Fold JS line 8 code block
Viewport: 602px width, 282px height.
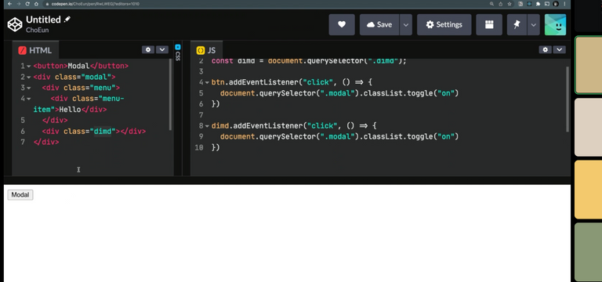tap(207, 126)
